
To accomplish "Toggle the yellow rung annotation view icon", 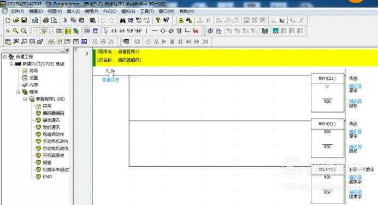I will pos(68,31).
